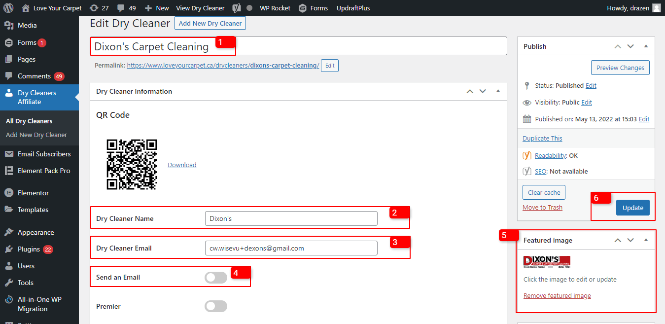The image size is (665, 324).
Task: Open the WordPress logo menu
Action: click(9, 8)
